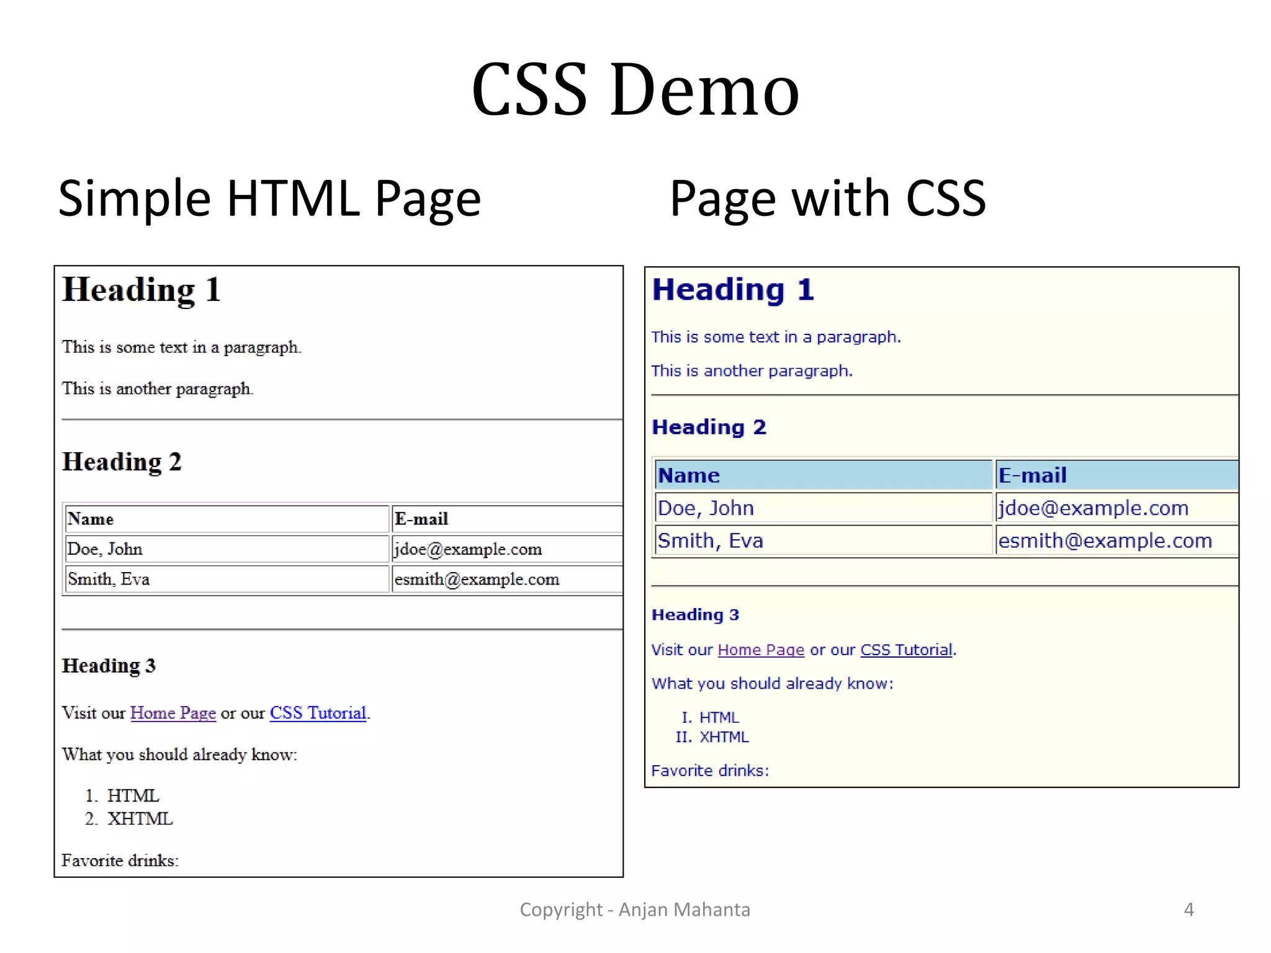The image size is (1271, 953).
Task: Click 'Heading 3' in plain HTML page
Action: pyautogui.click(x=109, y=666)
